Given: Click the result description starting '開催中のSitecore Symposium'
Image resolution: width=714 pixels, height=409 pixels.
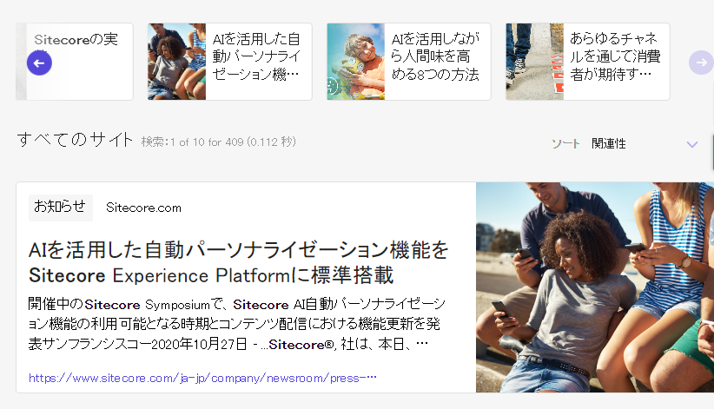Looking at the screenshot, I should (x=236, y=323).
